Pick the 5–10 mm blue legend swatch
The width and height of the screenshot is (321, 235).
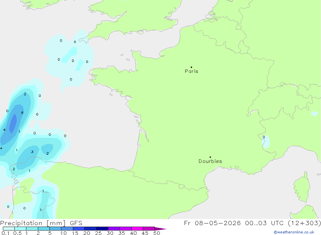click(56, 229)
